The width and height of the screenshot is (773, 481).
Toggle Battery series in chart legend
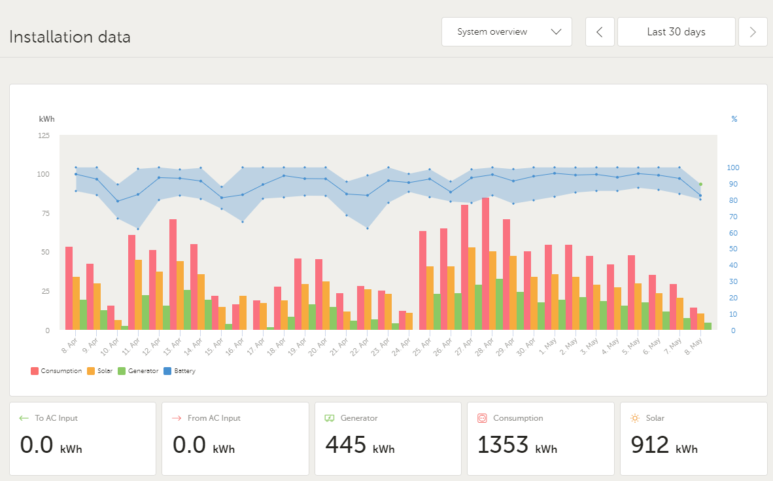(x=179, y=371)
